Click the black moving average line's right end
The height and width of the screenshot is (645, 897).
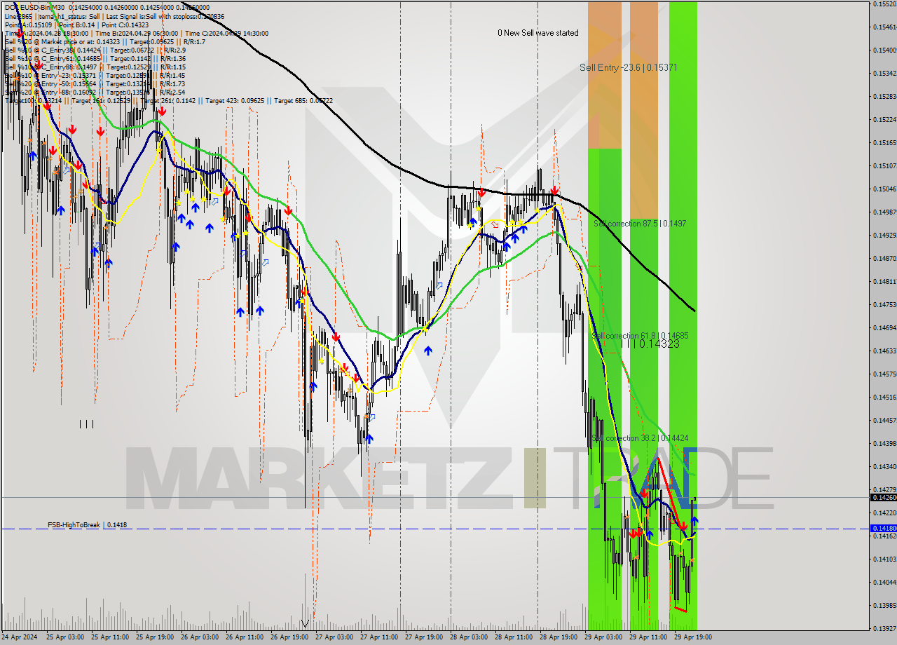(694, 310)
